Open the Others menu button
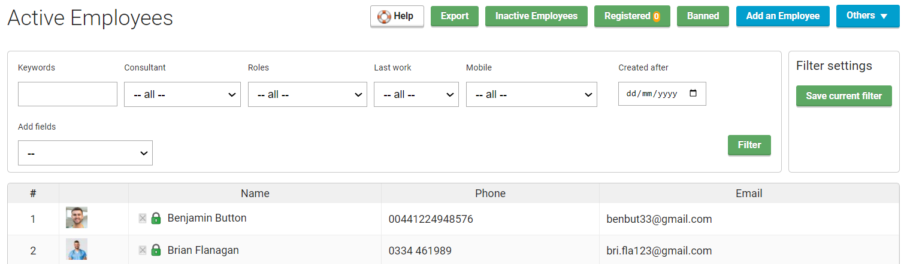Image resolution: width=910 pixels, height=264 pixels. coord(867,16)
